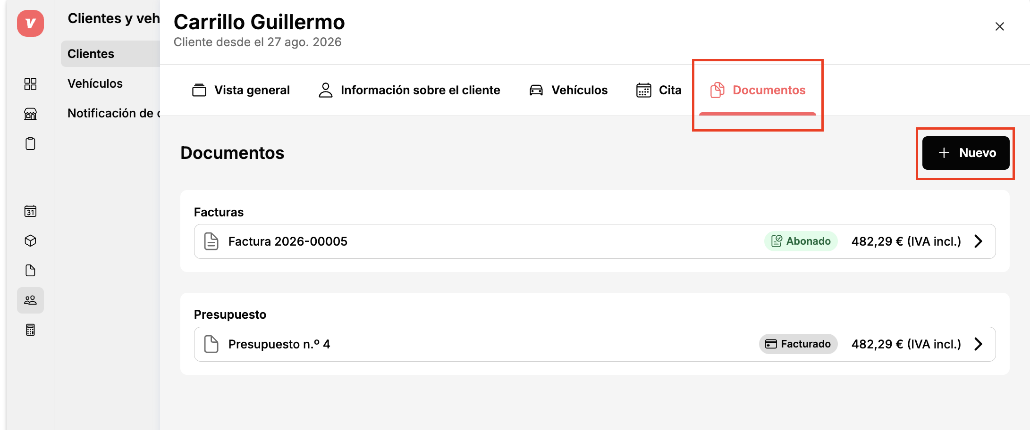Expand Presupuesto n.º 4 with its chevron
The width and height of the screenshot is (1030, 430).
pos(978,344)
